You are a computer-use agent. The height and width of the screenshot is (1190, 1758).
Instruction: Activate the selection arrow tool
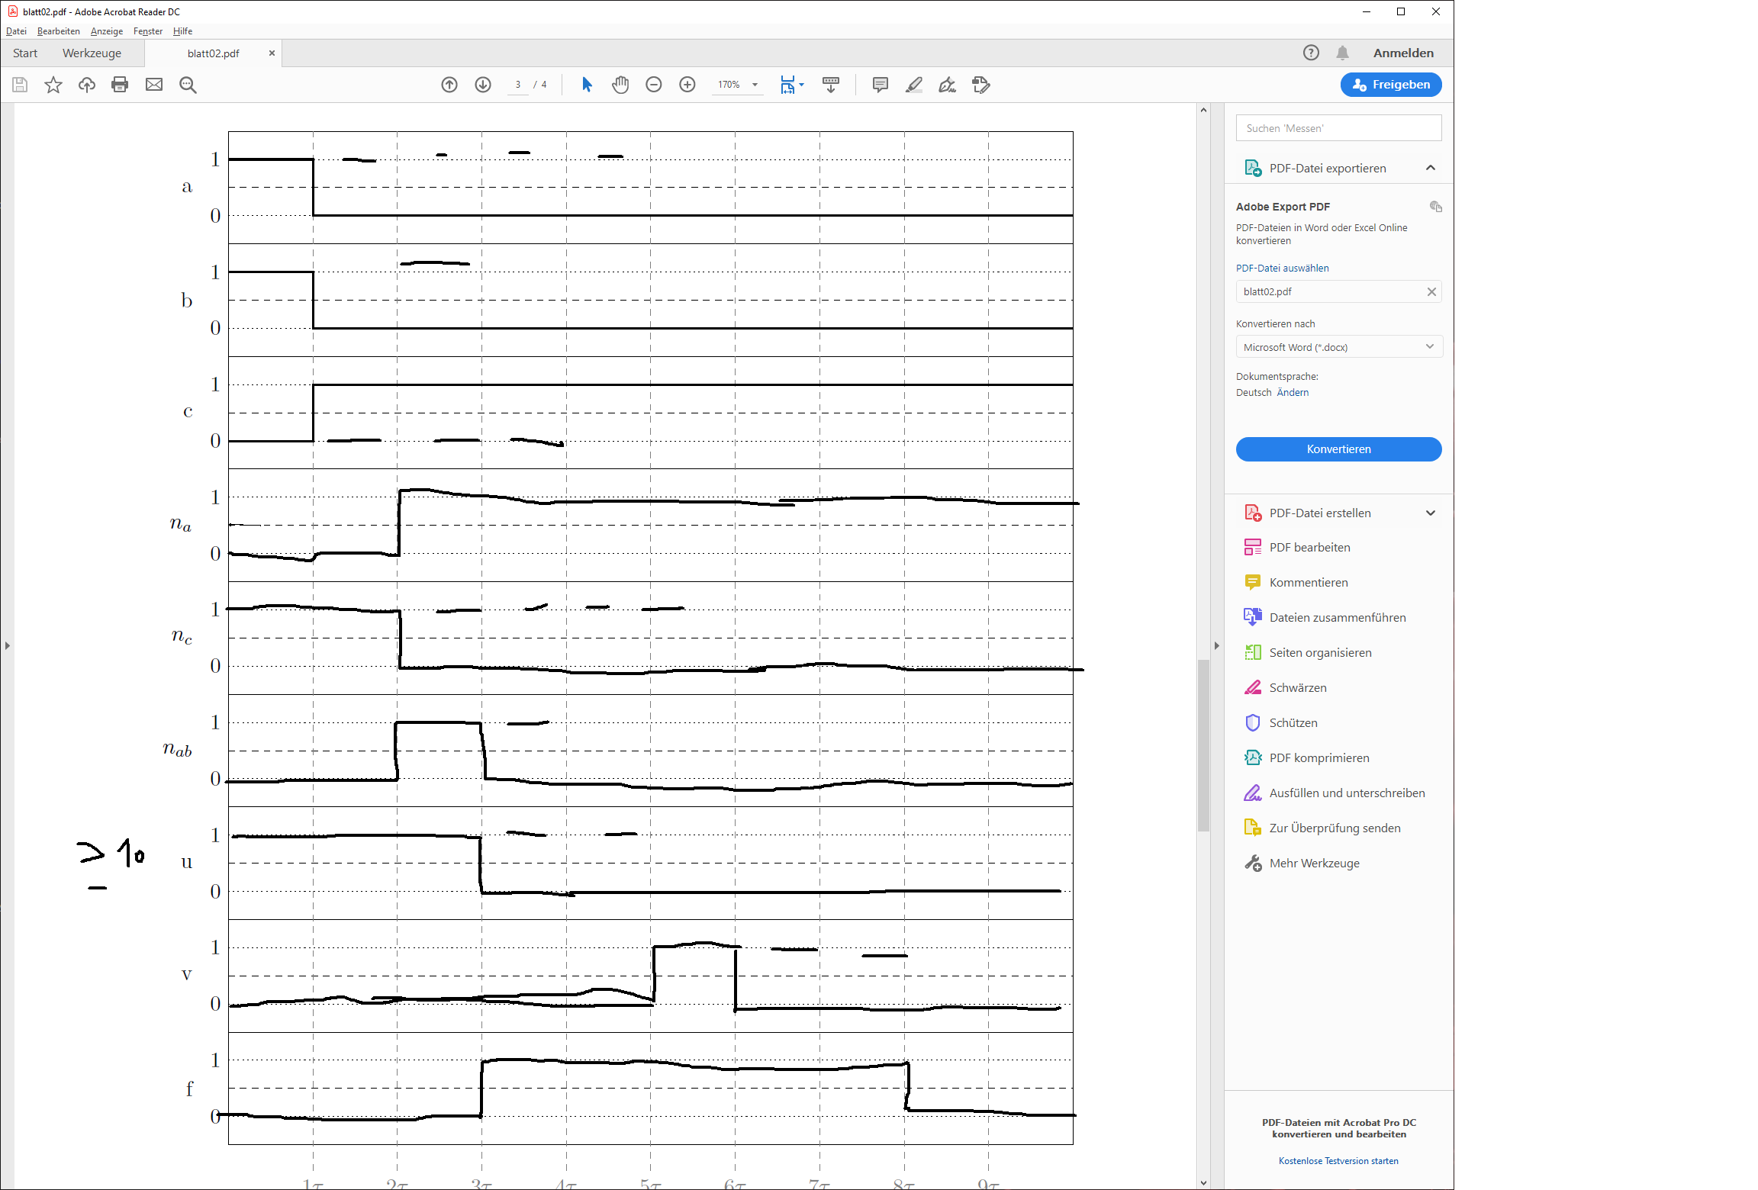[587, 85]
